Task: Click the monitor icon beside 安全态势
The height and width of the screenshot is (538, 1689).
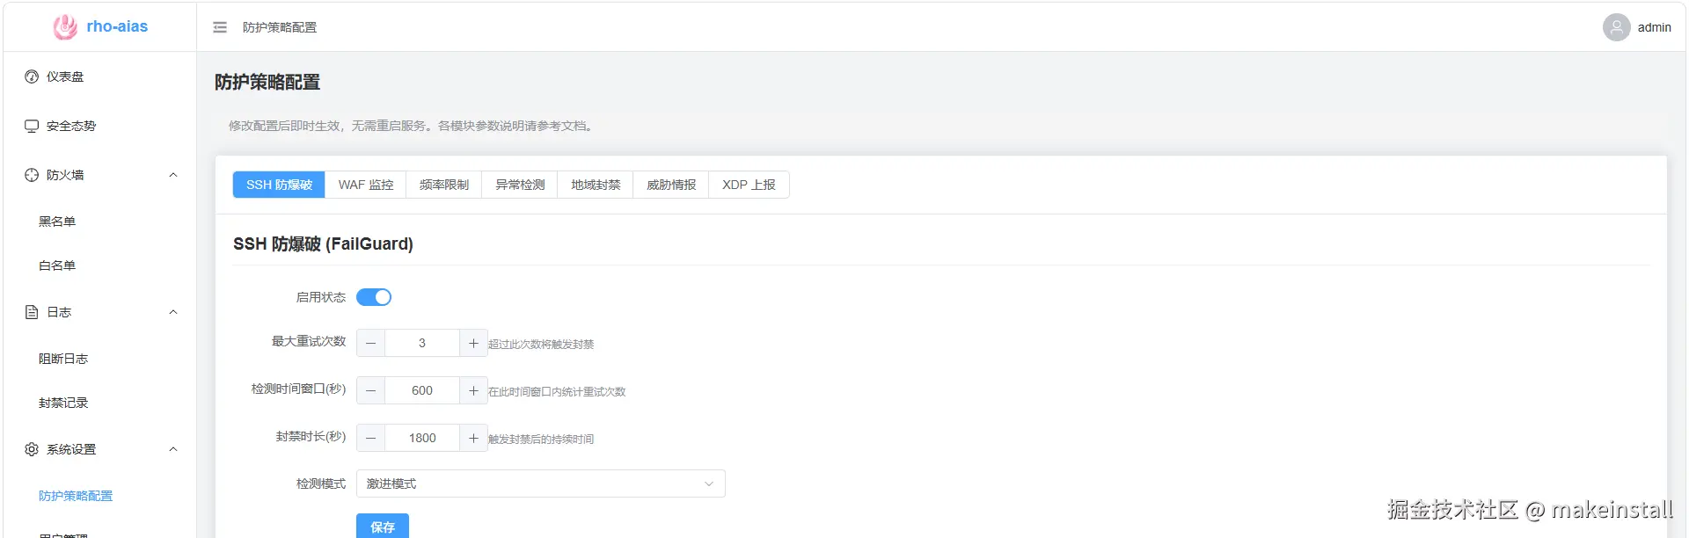Action: tap(32, 126)
